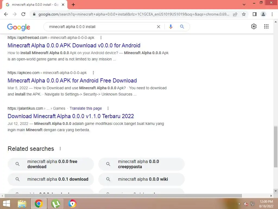Click the jalantikus.com URL text
This screenshot has width=278, height=209.
[x=25, y=108]
